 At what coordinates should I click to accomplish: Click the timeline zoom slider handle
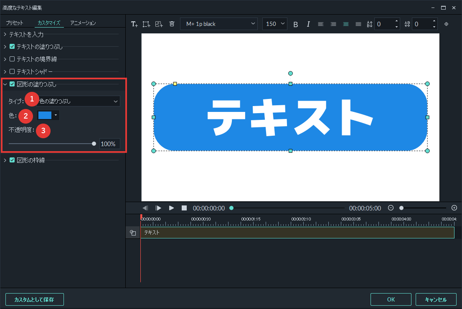[x=401, y=208]
